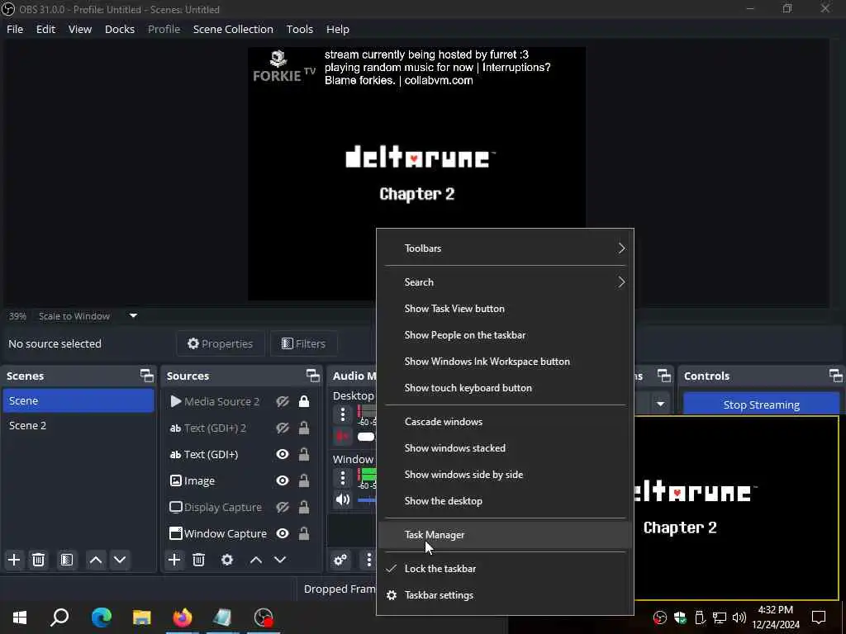Open OBS tray icon in system tray
The image size is (846, 634).
(x=660, y=617)
